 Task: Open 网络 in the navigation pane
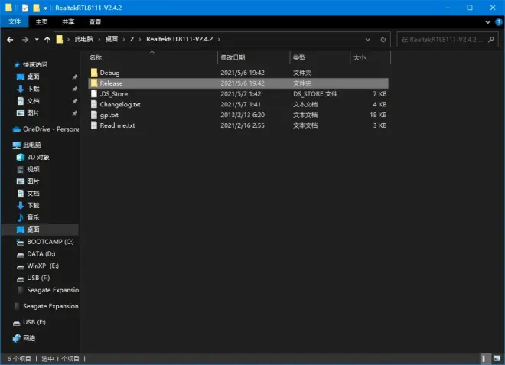tap(29, 338)
